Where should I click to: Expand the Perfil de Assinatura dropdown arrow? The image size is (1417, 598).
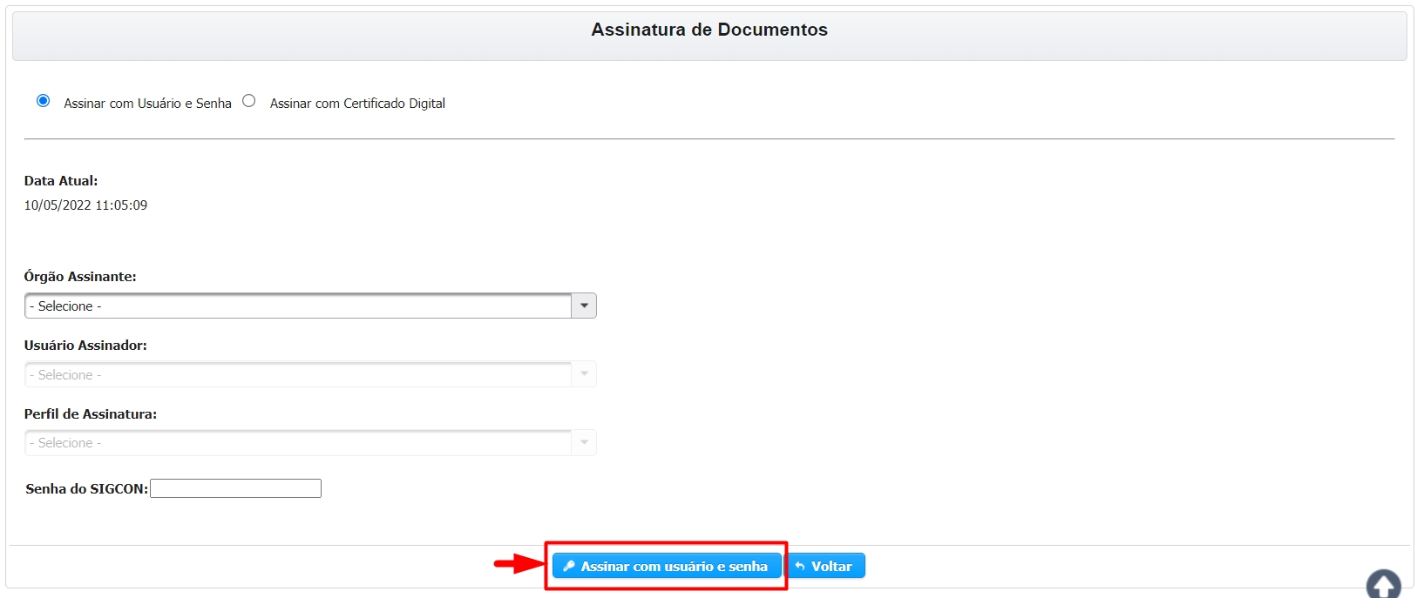click(x=584, y=442)
